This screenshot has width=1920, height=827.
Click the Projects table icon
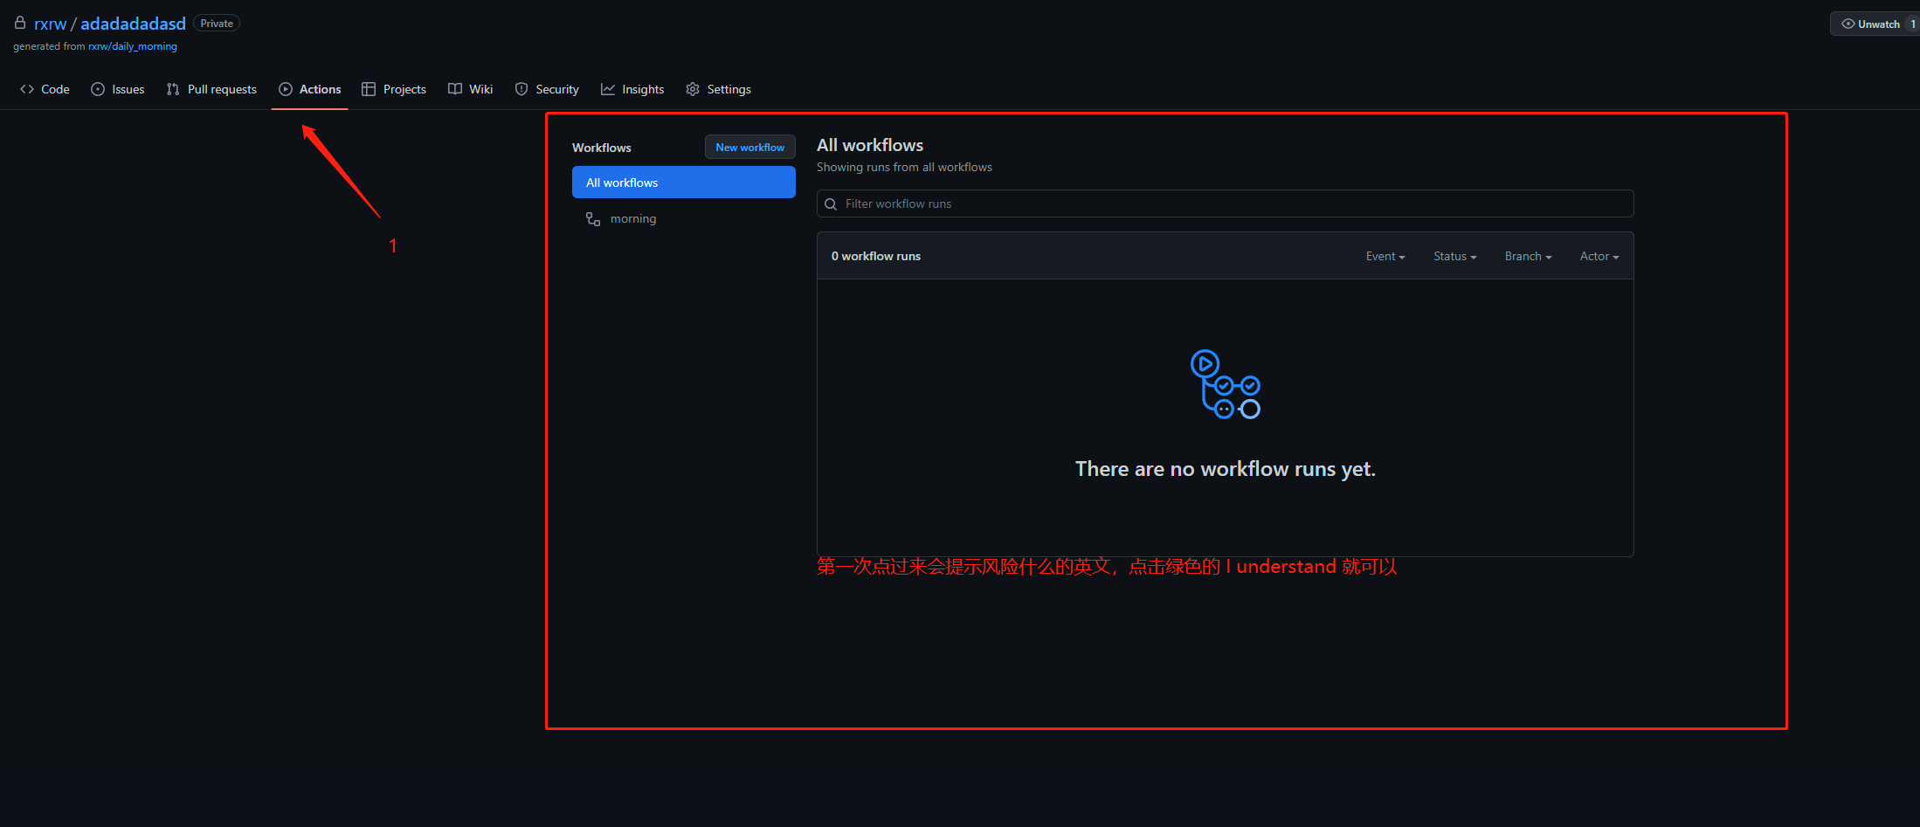(x=369, y=89)
